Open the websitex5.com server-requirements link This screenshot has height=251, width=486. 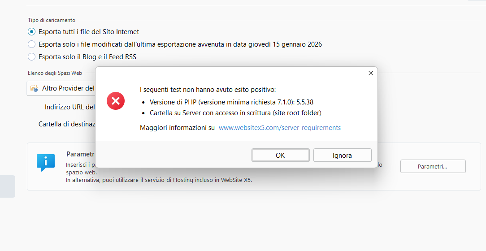[x=280, y=128]
